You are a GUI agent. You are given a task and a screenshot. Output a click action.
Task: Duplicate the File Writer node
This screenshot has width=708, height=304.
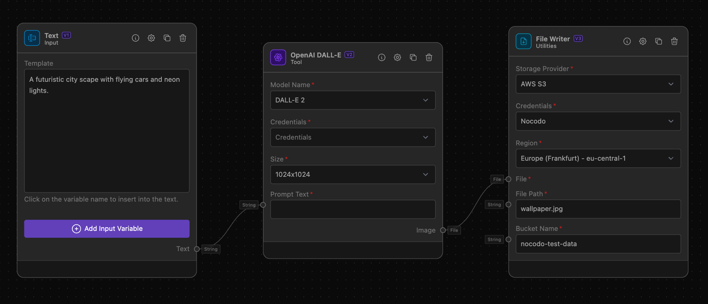658,41
